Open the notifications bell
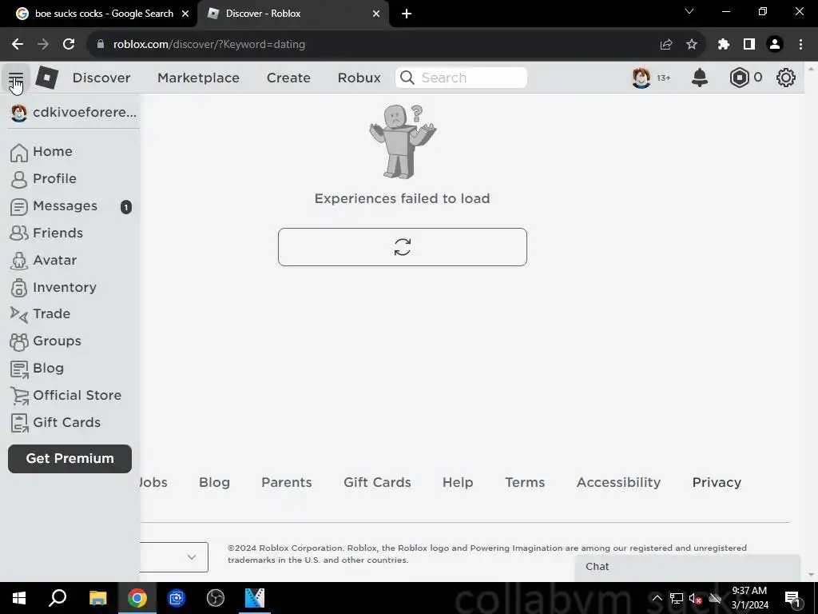818x614 pixels. point(700,78)
